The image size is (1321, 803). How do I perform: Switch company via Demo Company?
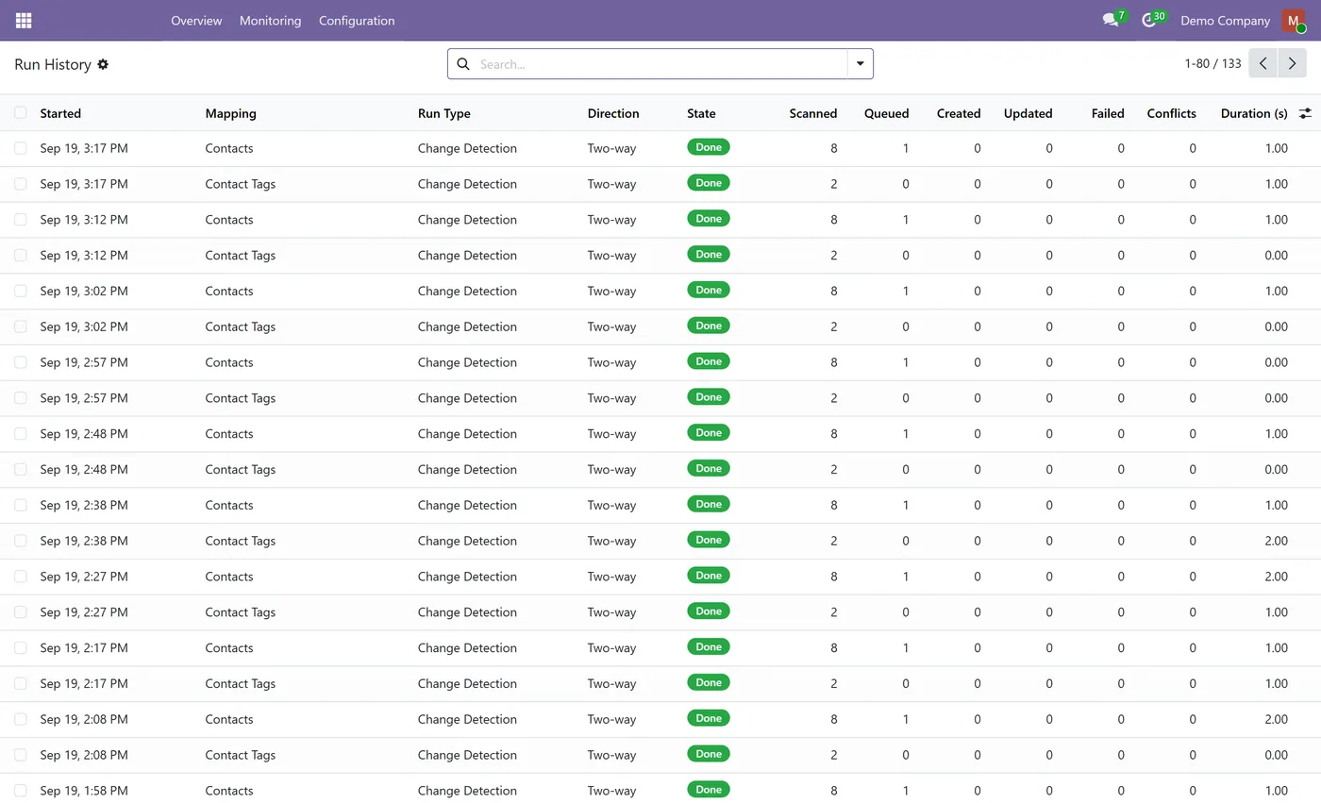[x=1225, y=20]
